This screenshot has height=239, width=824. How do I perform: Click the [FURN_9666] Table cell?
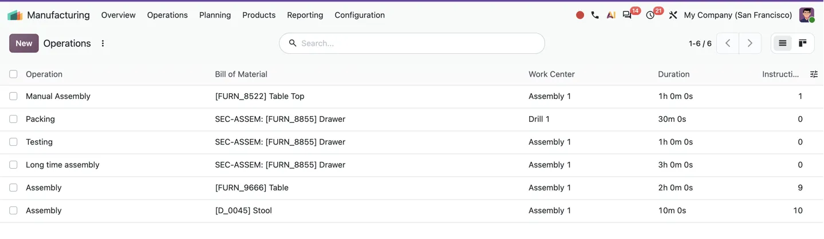click(251, 188)
